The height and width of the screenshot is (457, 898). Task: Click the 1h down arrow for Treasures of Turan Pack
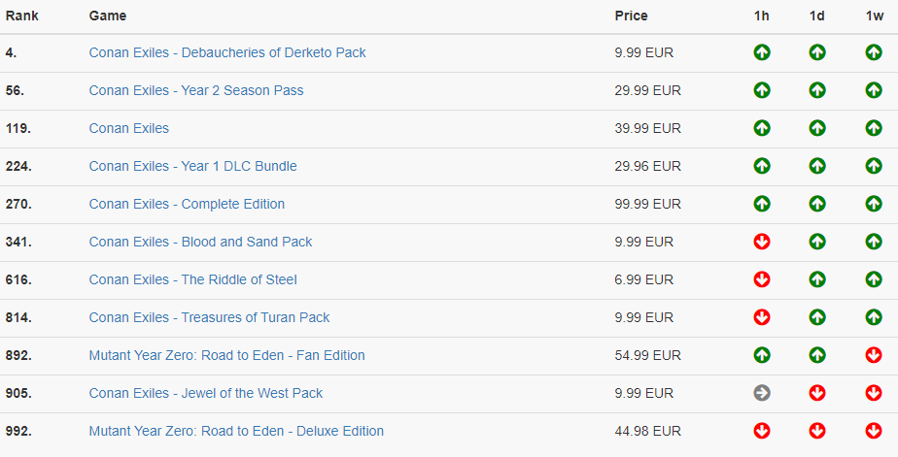coord(762,317)
